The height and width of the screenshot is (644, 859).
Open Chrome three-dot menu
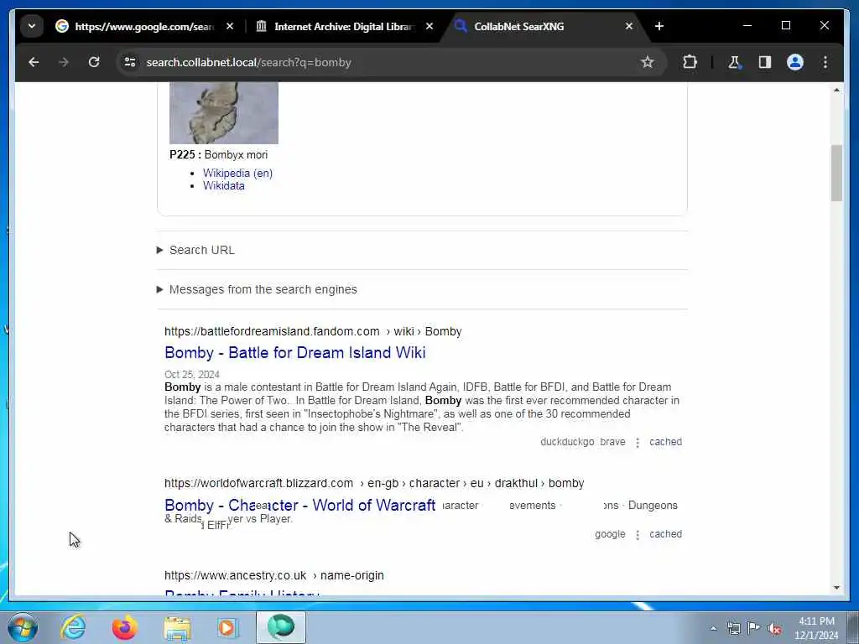(825, 62)
